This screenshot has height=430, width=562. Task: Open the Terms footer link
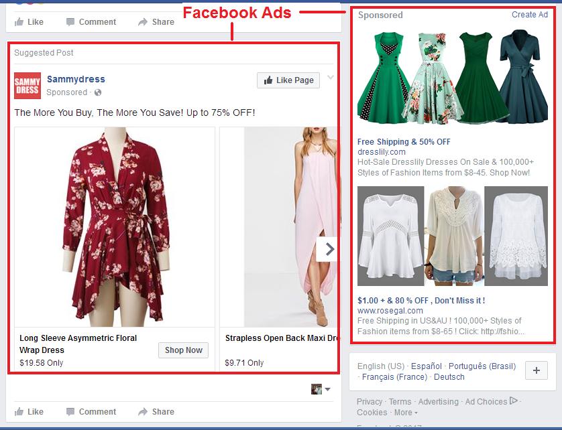click(x=400, y=402)
